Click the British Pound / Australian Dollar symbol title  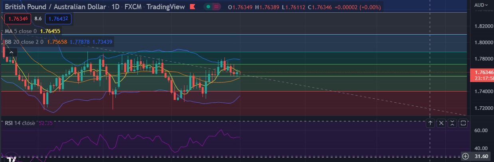click(x=55, y=7)
